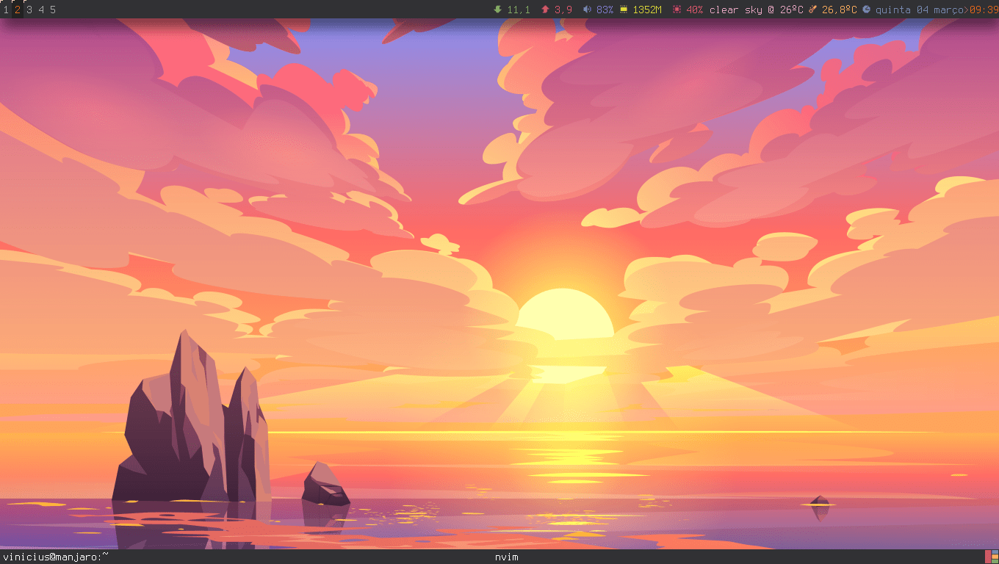Switch to workspace 3
Screen dimensions: 999x564
click(29, 10)
